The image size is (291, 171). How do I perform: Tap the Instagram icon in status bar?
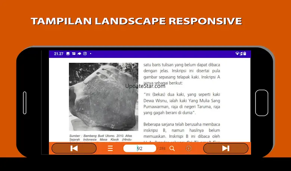pyautogui.click(x=85, y=54)
